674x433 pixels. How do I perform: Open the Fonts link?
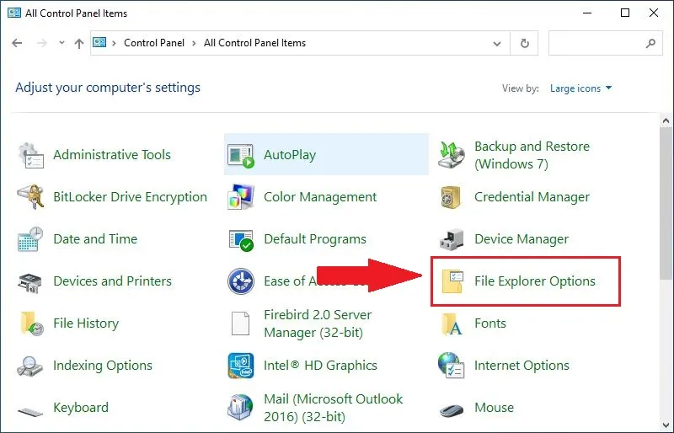point(490,323)
